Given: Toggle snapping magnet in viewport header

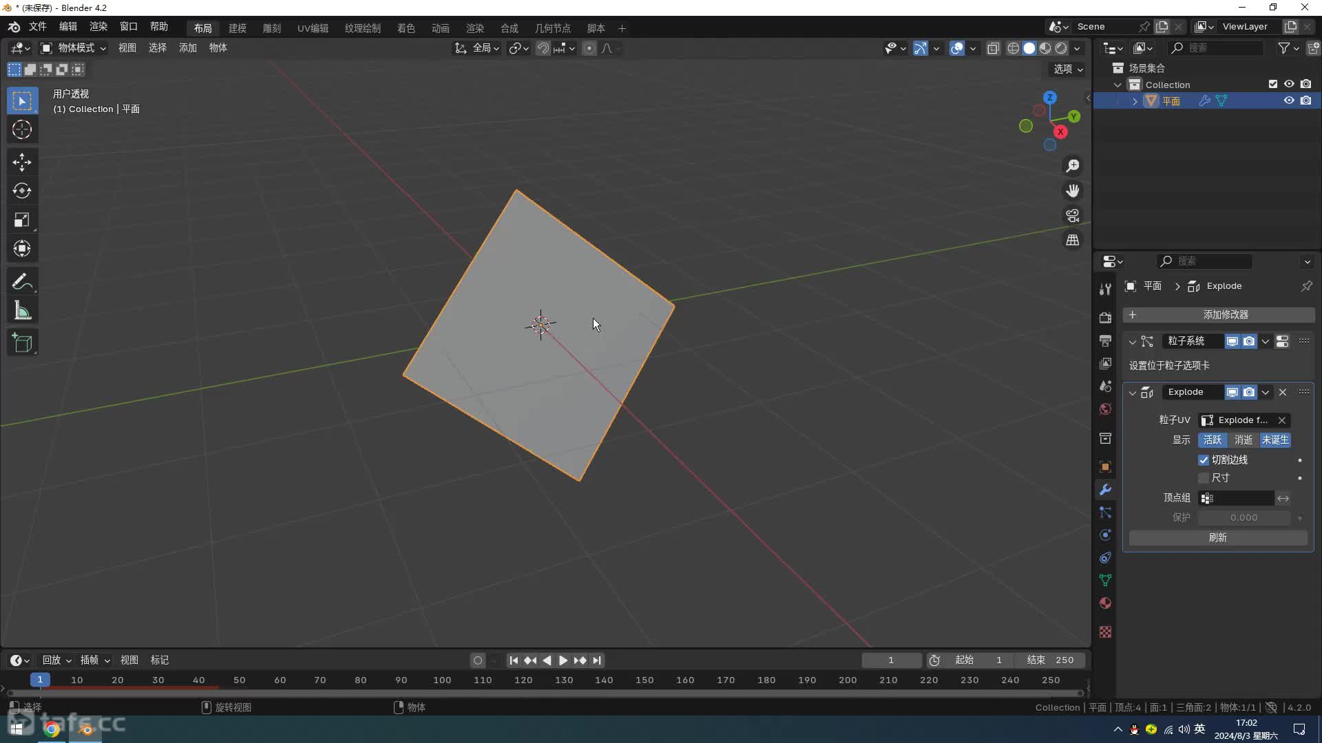Looking at the screenshot, I should click(543, 48).
